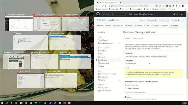Open the Chrome extensions puzzle icon
This screenshot has height=105, width=188.
[x=176, y=6]
